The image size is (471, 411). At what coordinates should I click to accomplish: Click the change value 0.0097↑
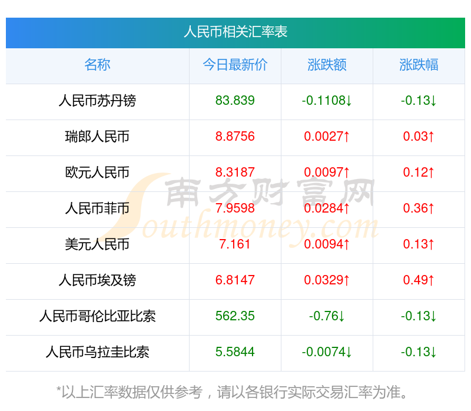point(327,172)
